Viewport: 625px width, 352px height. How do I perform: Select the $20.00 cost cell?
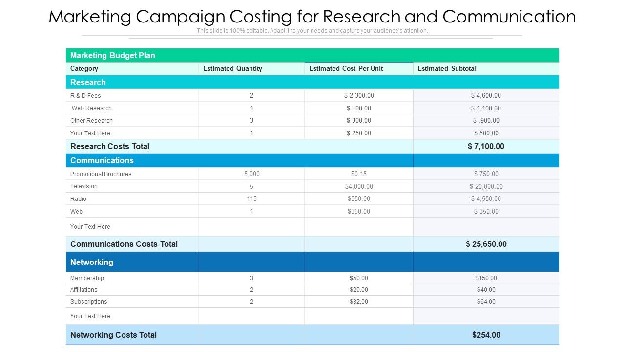pyautogui.click(x=359, y=290)
